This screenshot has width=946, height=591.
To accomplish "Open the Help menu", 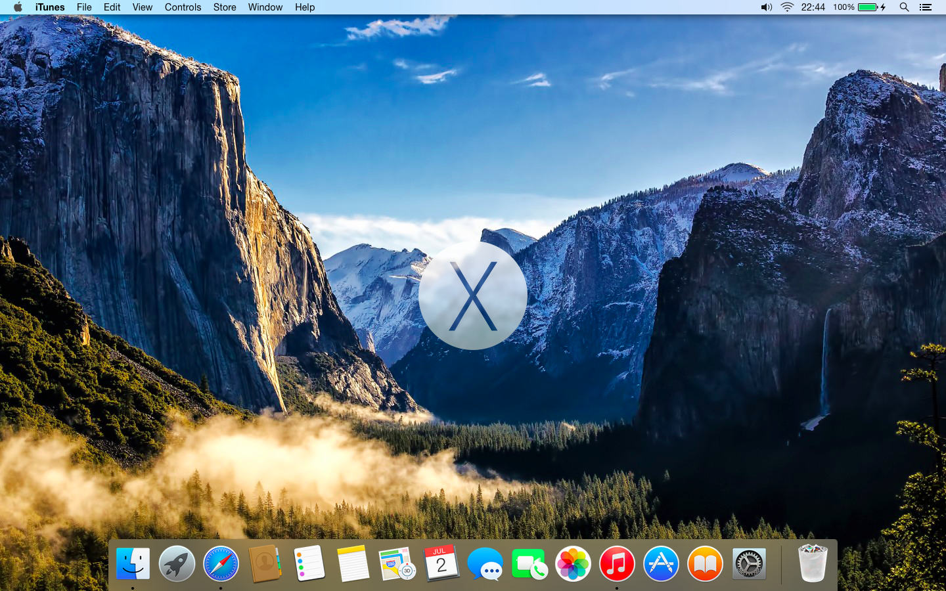I will point(305,7).
